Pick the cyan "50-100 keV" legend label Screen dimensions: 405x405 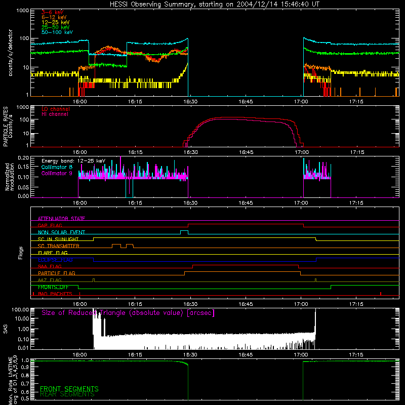(x=57, y=32)
